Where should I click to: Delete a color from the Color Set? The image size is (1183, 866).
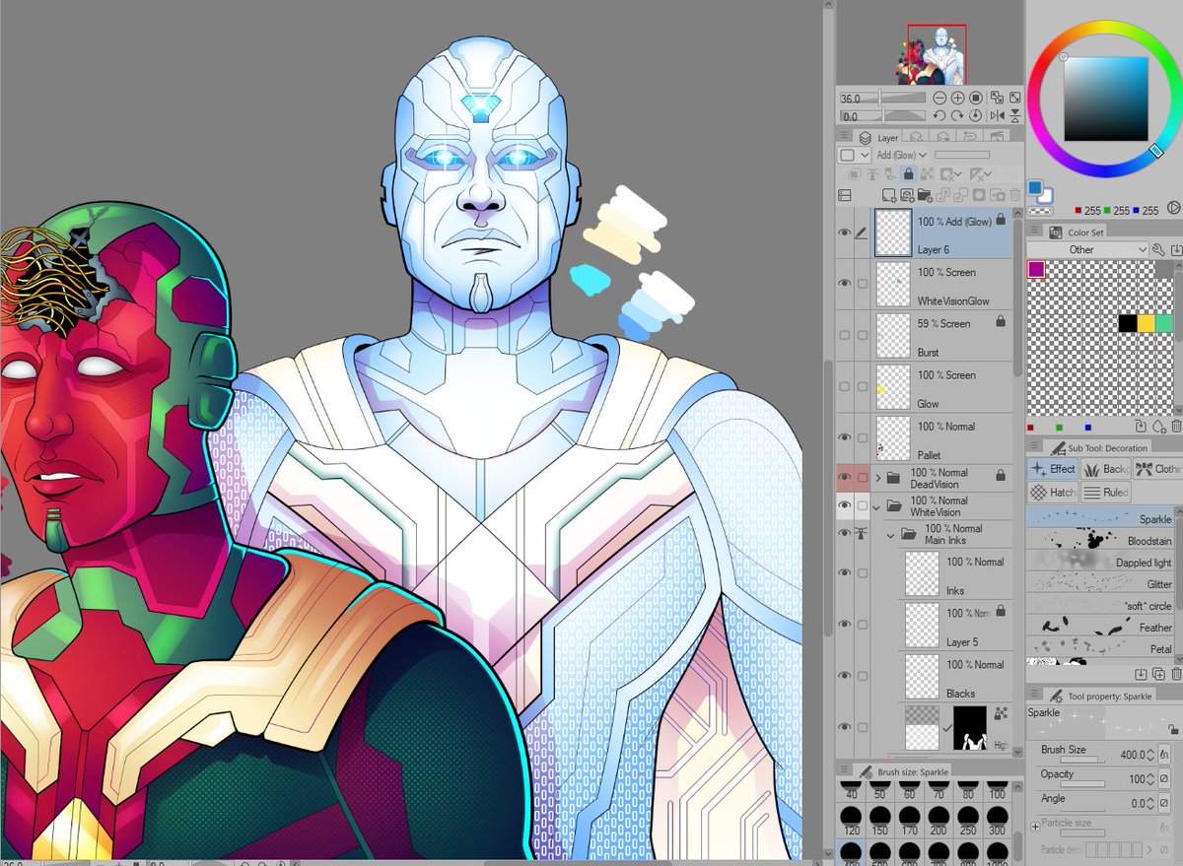coord(1176,426)
